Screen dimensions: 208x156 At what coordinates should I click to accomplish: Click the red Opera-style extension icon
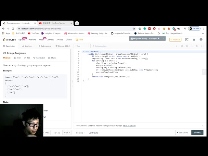[154, 29]
